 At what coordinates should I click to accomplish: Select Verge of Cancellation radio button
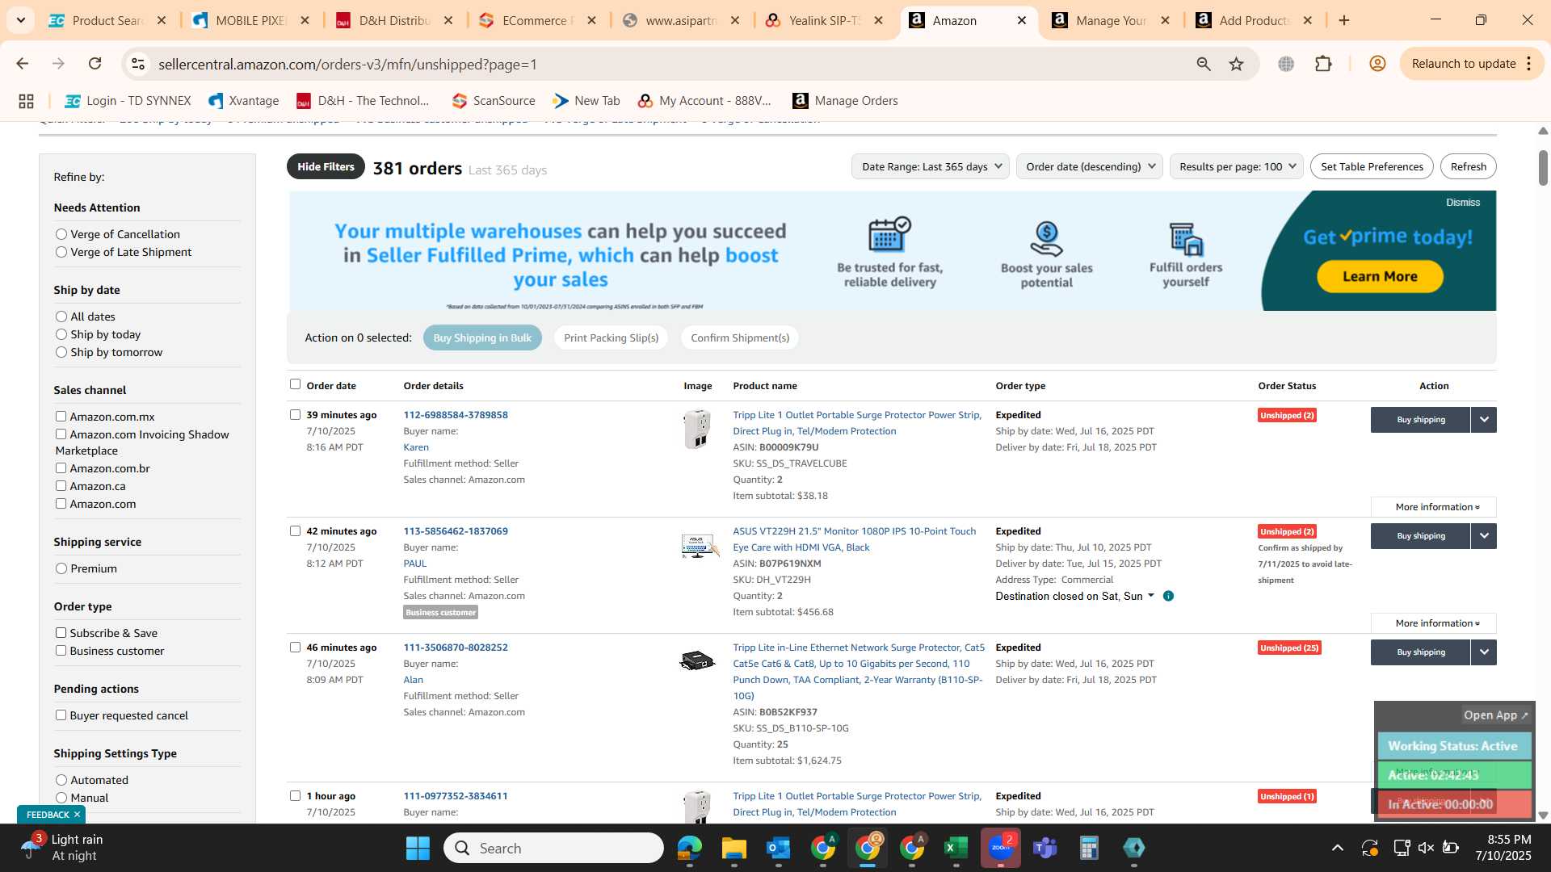coord(61,234)
